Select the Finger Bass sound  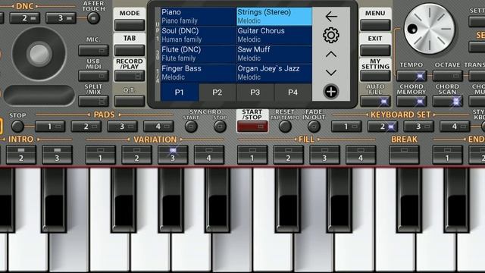[x=198, y=73]
